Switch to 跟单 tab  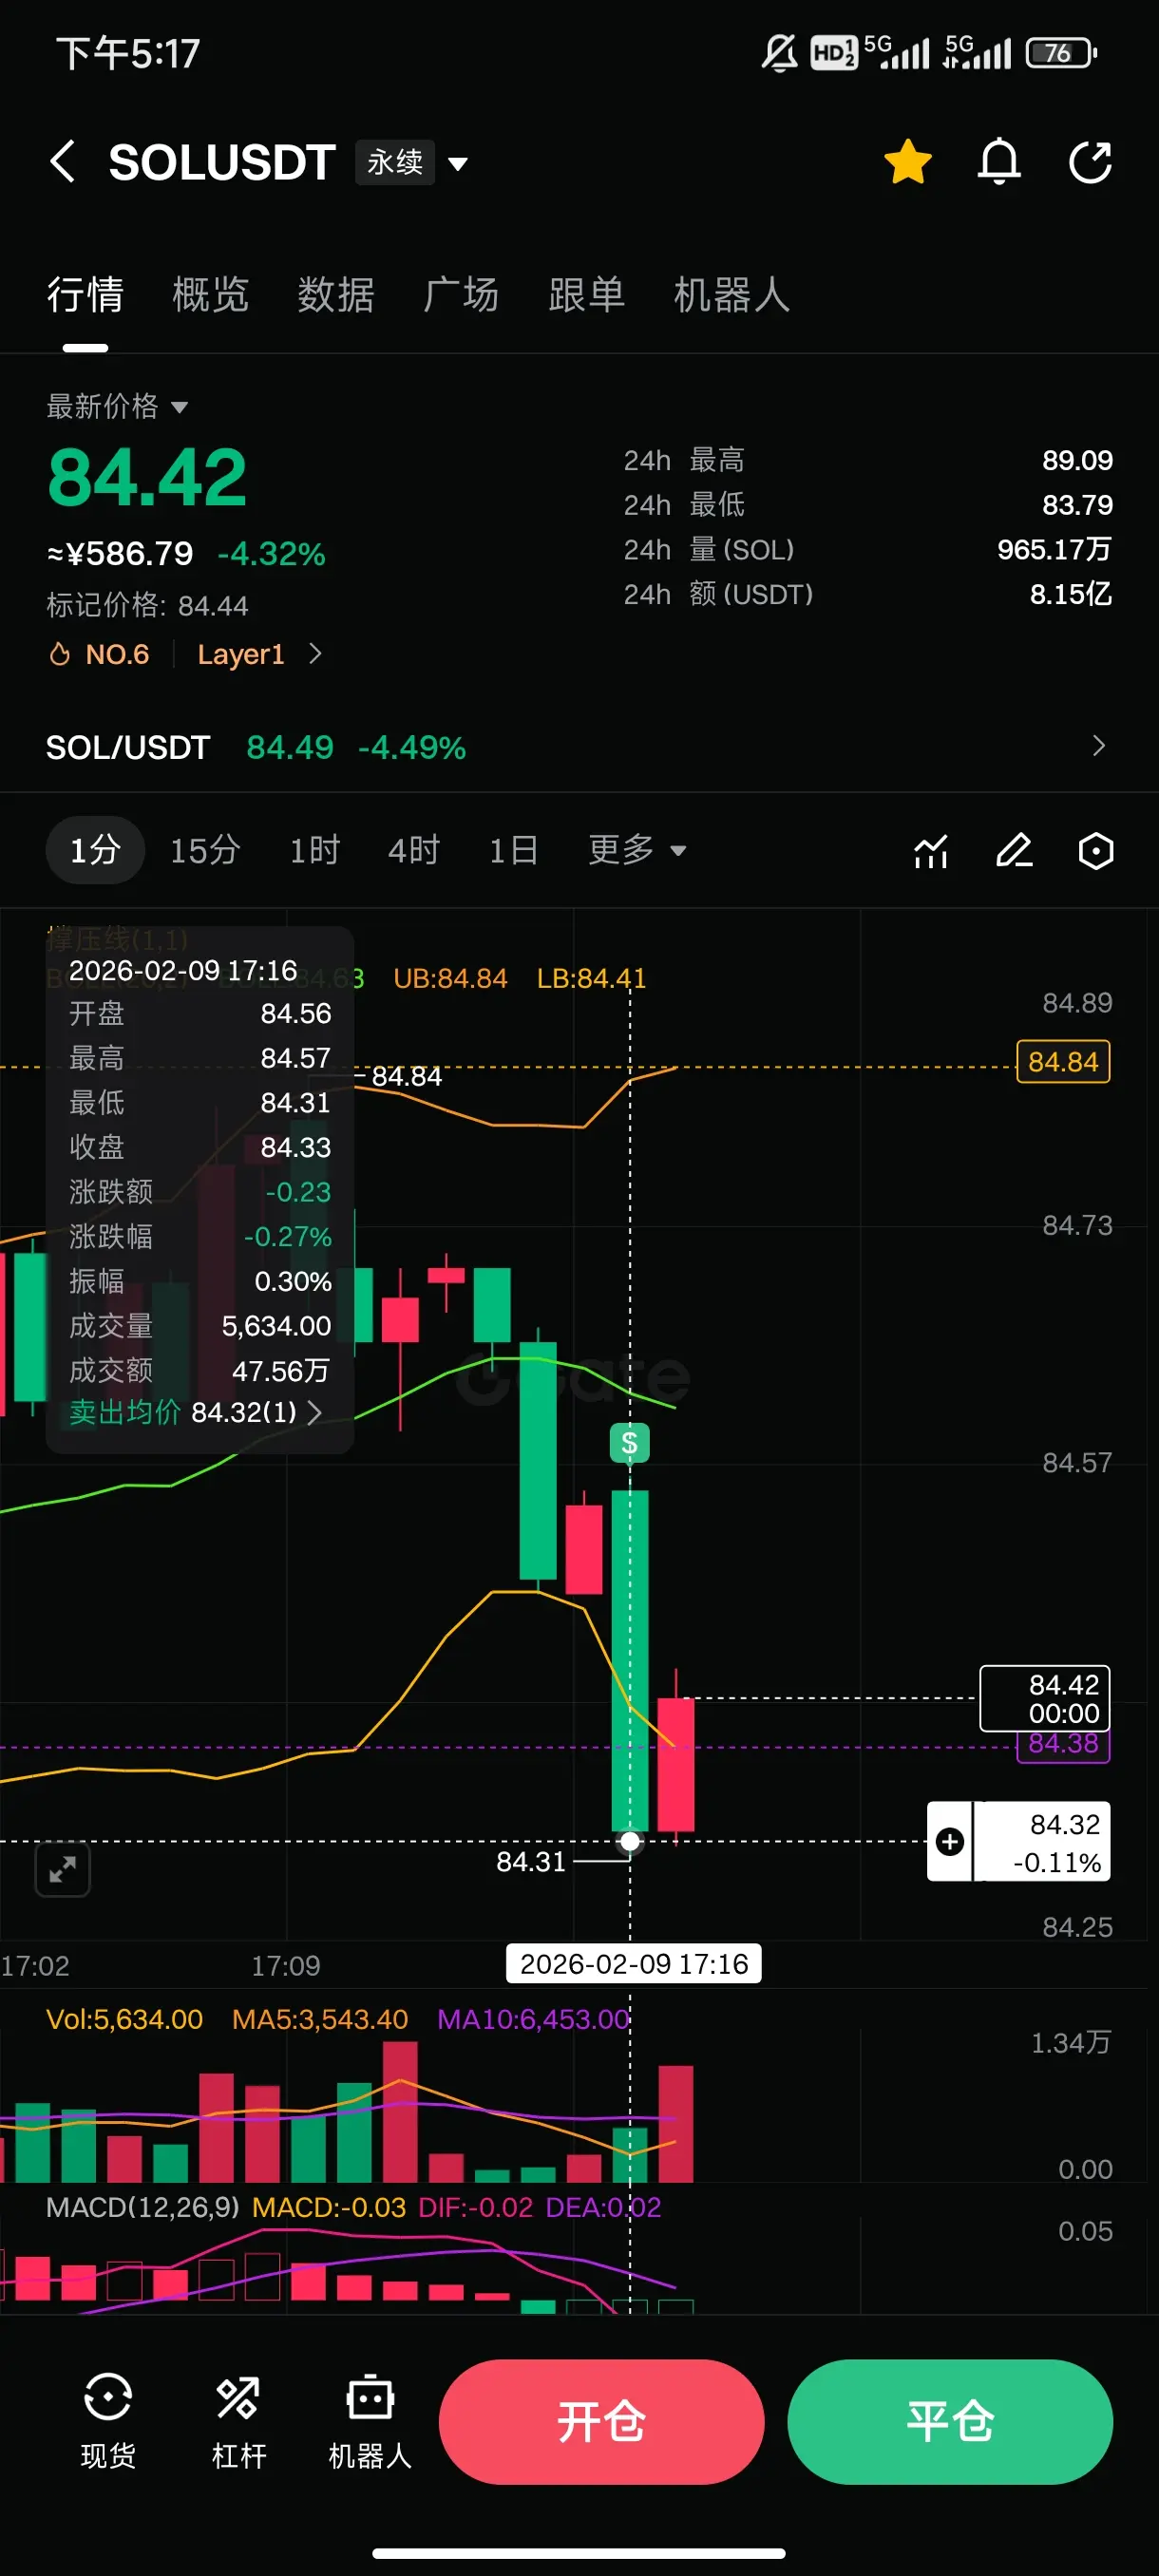point(587,295)
